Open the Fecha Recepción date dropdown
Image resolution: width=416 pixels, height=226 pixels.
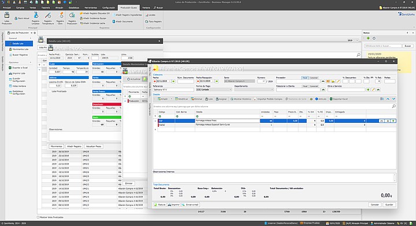coord(213,81)
